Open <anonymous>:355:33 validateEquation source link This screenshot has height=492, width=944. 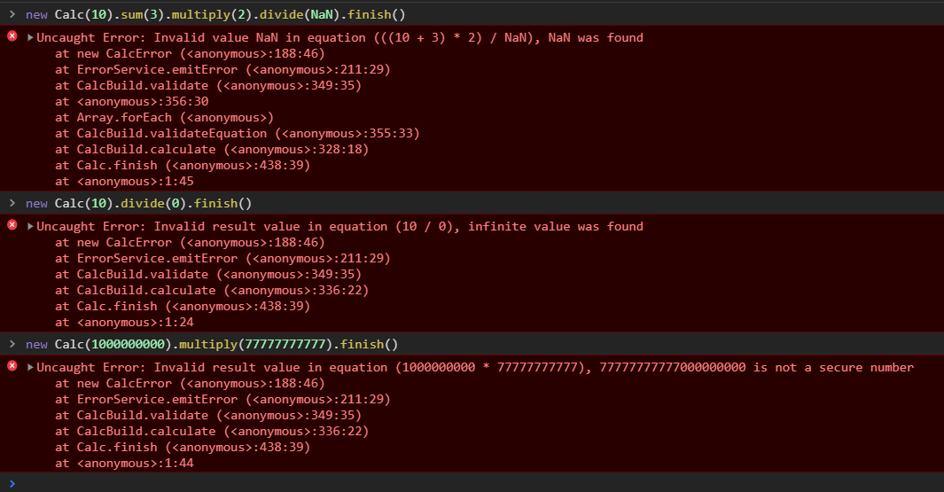click(347, 133)
